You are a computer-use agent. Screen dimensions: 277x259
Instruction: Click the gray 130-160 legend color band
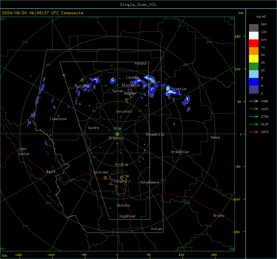[x=254, y=28]
